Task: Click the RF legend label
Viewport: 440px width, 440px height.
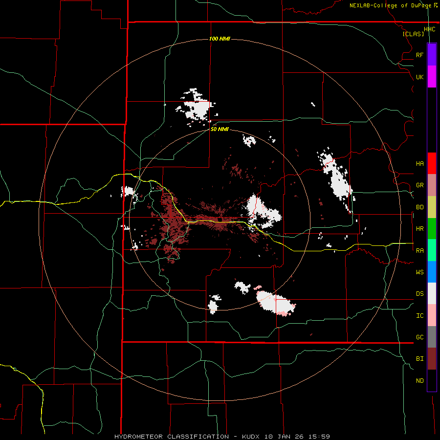Action: coord(419,55)
